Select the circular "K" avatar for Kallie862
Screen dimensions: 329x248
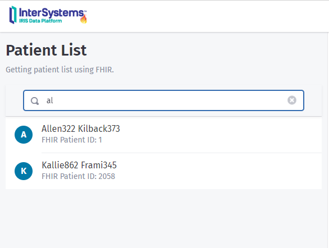click(24, 171)
